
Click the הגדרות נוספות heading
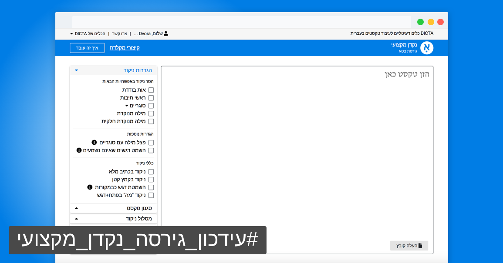tap(140, 134)
